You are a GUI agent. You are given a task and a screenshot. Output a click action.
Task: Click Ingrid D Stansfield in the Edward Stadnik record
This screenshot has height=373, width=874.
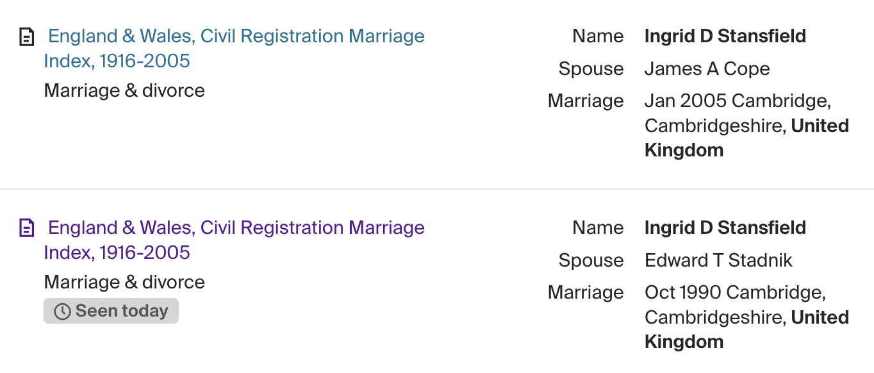[725, 228]
